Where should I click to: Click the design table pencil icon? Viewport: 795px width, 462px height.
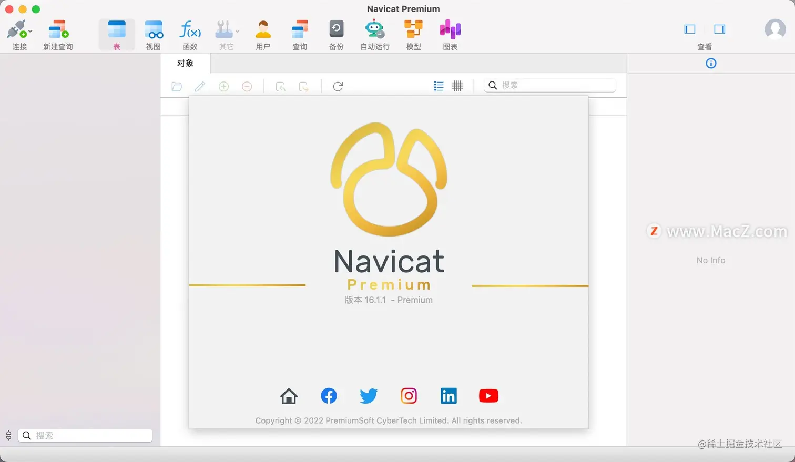(x=200, y=87)
